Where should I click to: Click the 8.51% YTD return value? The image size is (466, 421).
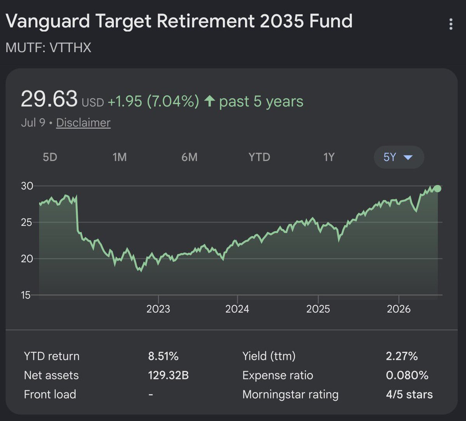pos(163,356)
